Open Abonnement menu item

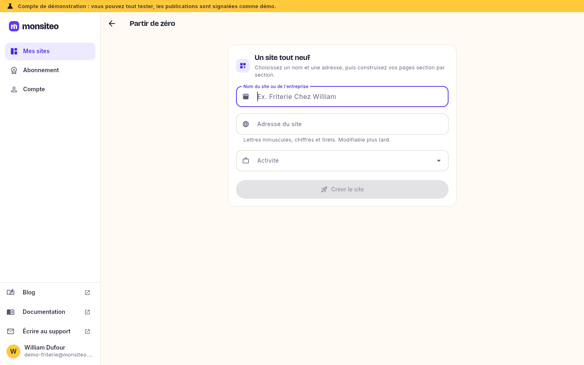[x=50, y=70]
